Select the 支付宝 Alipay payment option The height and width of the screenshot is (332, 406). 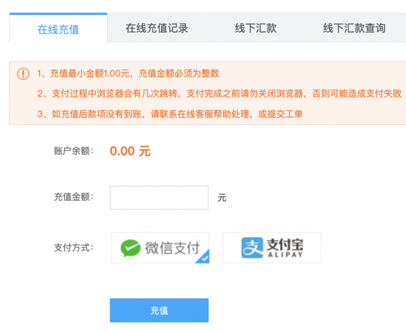coord(272,247)
